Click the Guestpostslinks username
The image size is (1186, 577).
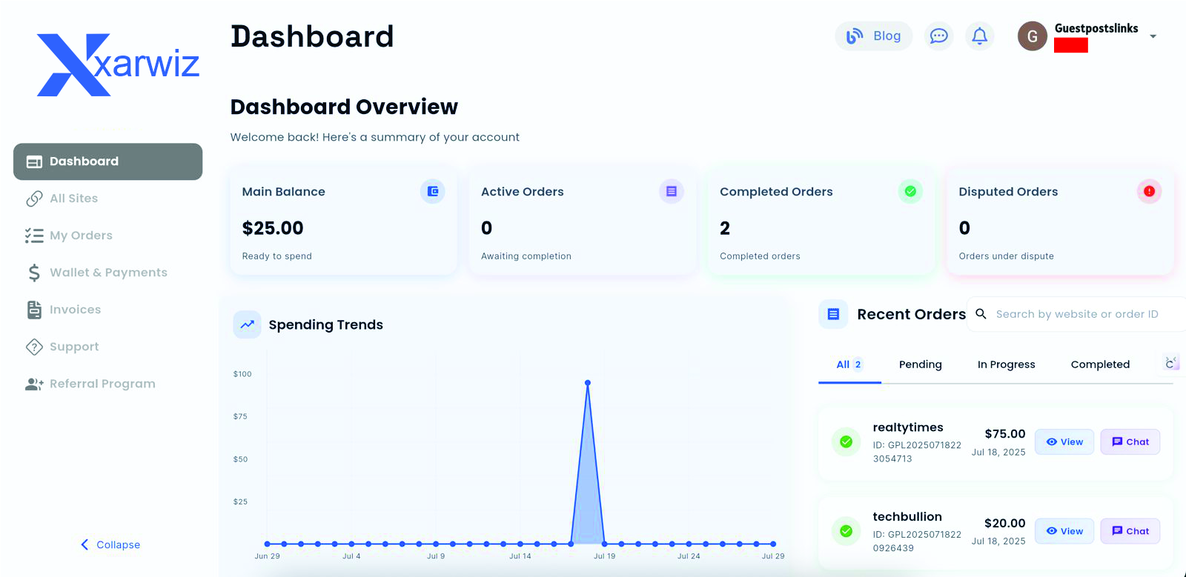pyautogui.click(x=1096, y=28)
